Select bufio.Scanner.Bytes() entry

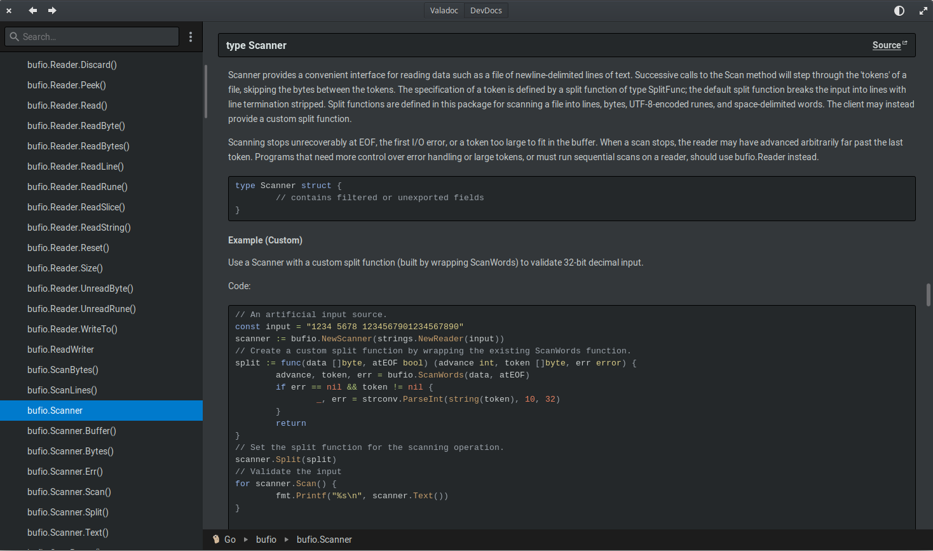[x=102, y=451]
